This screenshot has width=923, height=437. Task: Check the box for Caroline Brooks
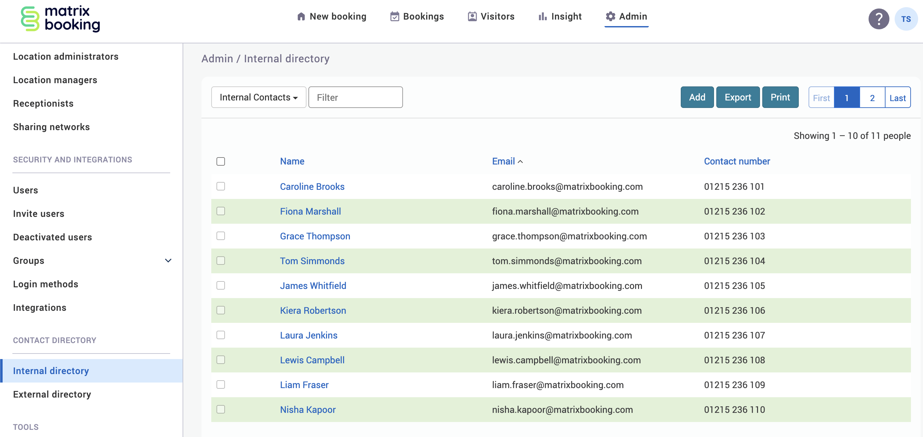coord(221,187)
